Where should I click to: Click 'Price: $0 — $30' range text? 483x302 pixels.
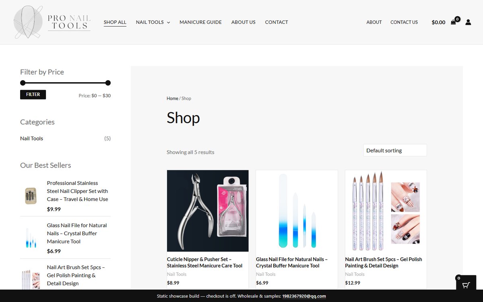click(x=95, y=96)
